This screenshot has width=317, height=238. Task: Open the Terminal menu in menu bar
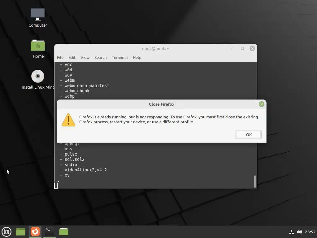coord(120,57)
